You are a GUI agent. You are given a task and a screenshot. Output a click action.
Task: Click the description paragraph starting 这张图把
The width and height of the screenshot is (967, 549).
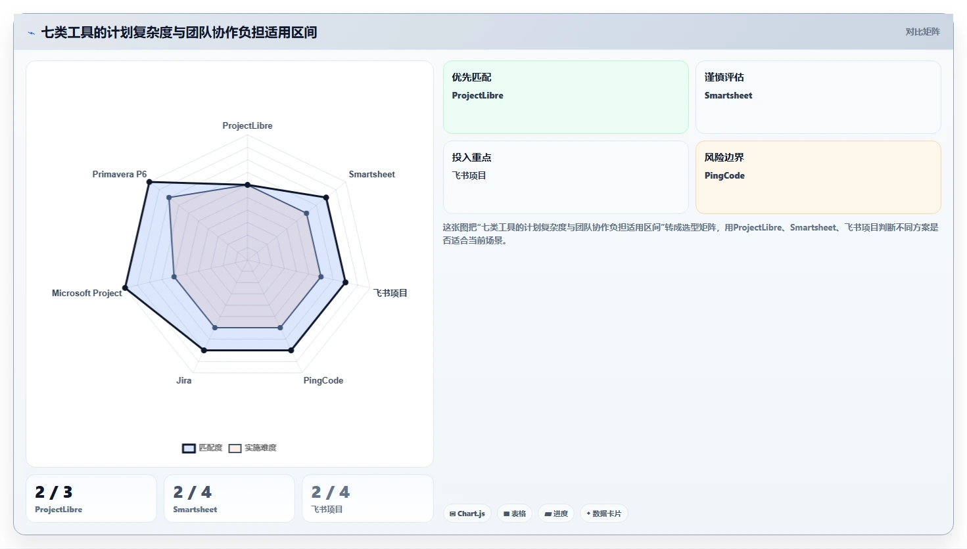coord(691,234)
